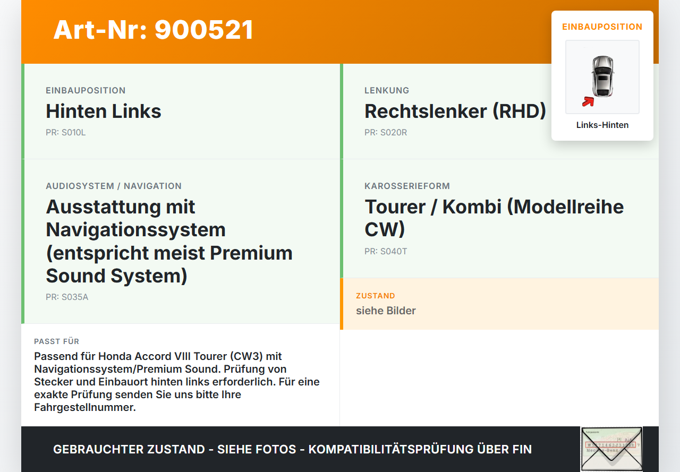Select the Rechtslenker (RHD) steering card
Image resolution: width=680 pixels, height=472 pixels.
click(499, 111)
